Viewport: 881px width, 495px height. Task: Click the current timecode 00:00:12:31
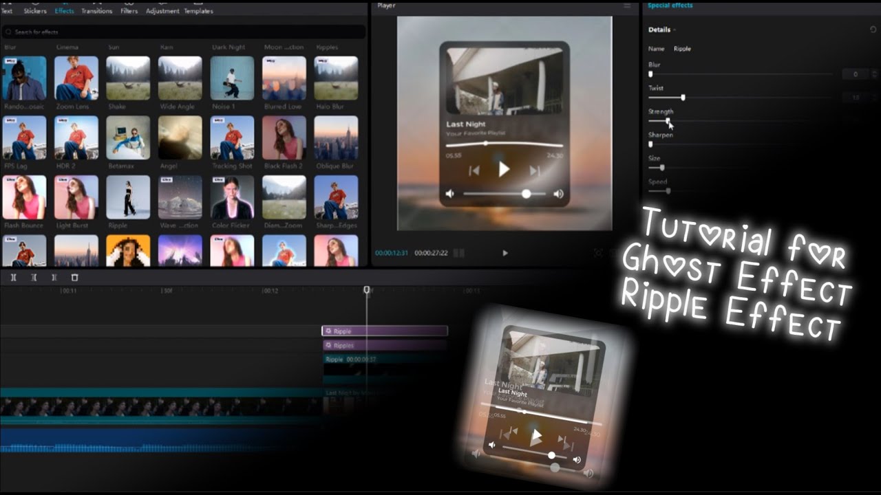[x=392, y=253]
